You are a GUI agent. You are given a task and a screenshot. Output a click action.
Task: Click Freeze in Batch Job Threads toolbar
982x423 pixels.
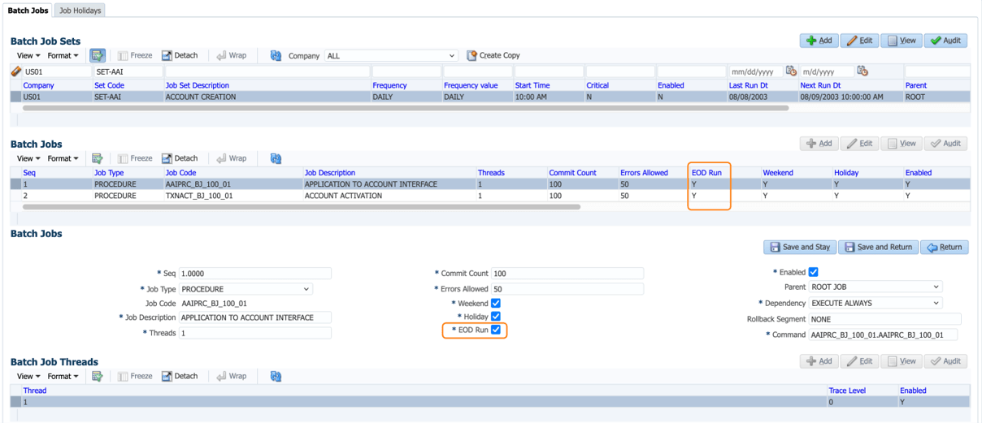134,376
